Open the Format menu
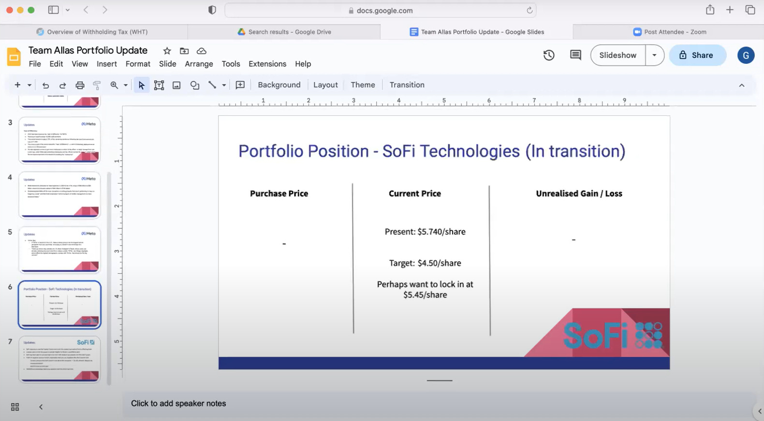Screen dimensions: 764x421 [138, 64]
